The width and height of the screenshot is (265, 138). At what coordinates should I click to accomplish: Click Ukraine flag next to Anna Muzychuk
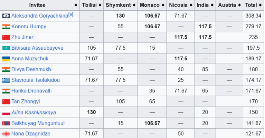click(x=6, y=59)
